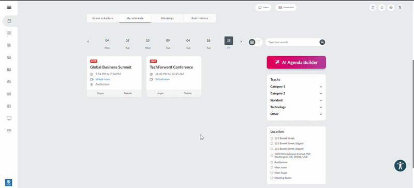This screenshot has height=188, width=414.
Task: Go to the next dates with the right arrow
Action: (x=241, y=42)
